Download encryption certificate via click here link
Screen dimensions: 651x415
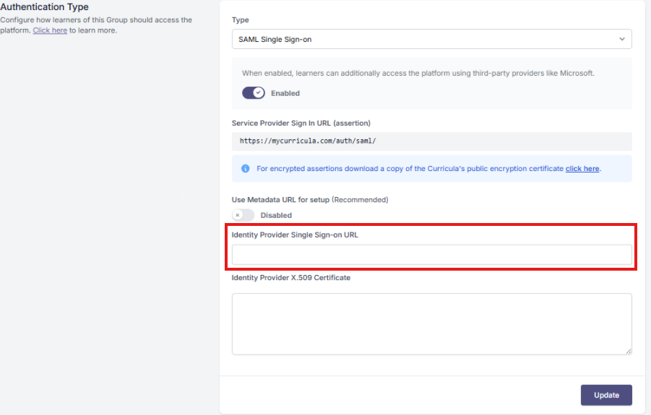[582, 168]
